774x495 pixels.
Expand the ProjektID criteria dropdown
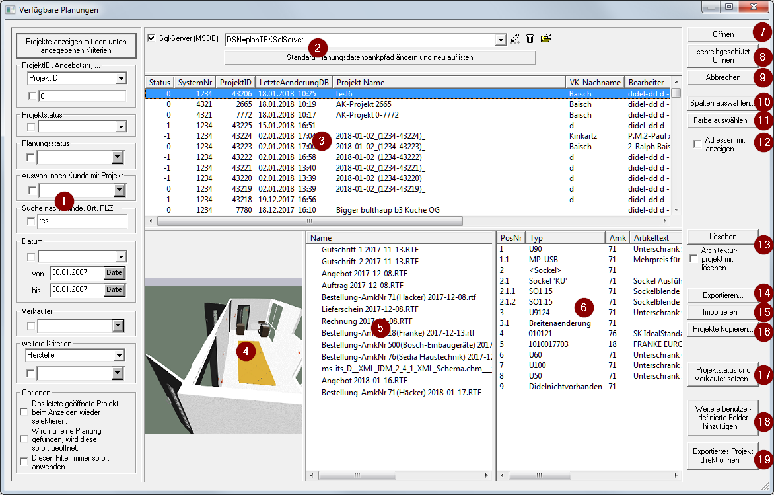tap(120, 79)
